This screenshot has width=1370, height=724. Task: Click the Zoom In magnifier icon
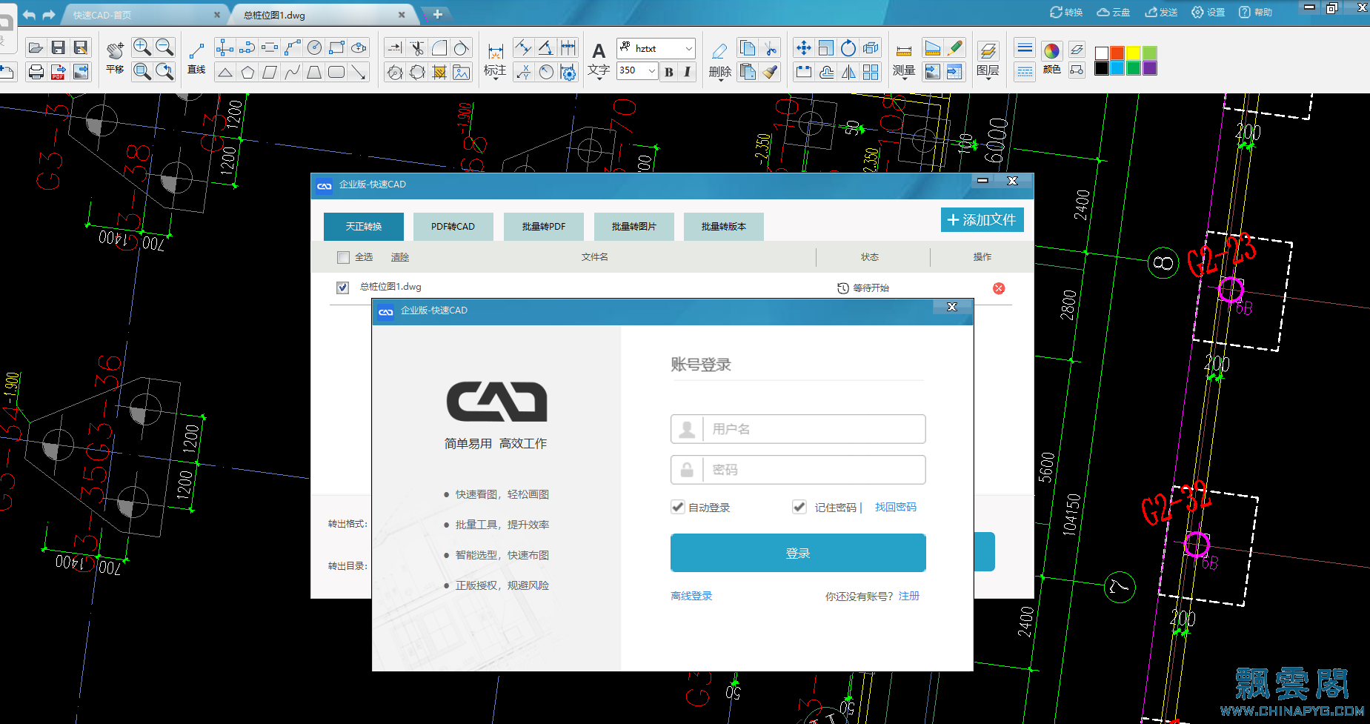point(142,47)
